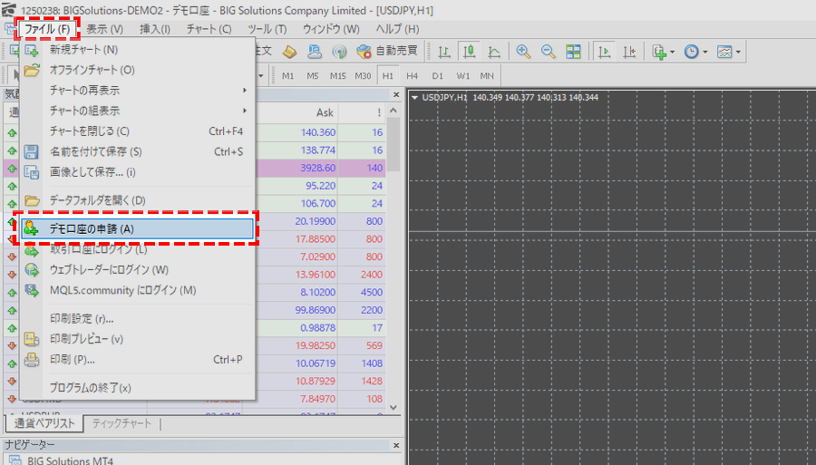The image size is (816, 465).
Task: Open the ヘルプ (H) menu
Action: coord(398,29)
